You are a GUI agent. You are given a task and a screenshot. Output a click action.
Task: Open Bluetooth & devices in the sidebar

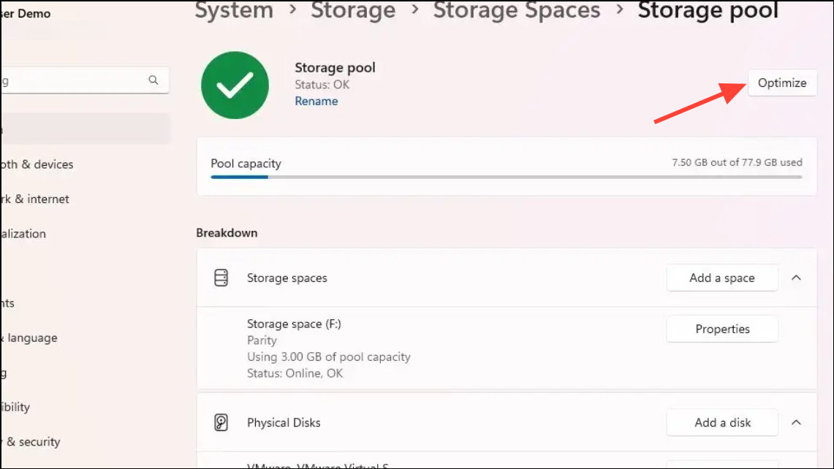click(37, 164)
